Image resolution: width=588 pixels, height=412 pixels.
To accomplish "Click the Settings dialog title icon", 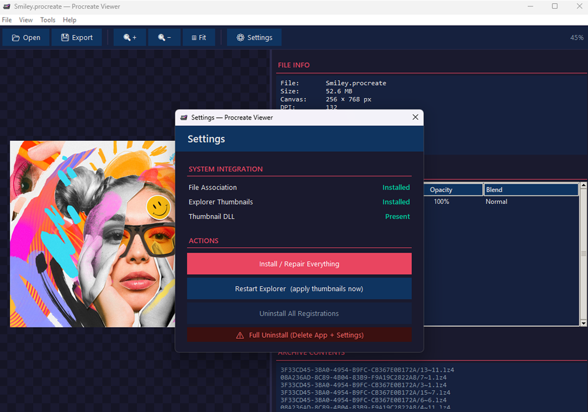I will (x=184, y=117).
